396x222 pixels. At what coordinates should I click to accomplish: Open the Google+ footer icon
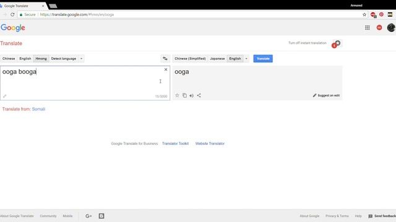pyautogui.click(x=88, y=216)
